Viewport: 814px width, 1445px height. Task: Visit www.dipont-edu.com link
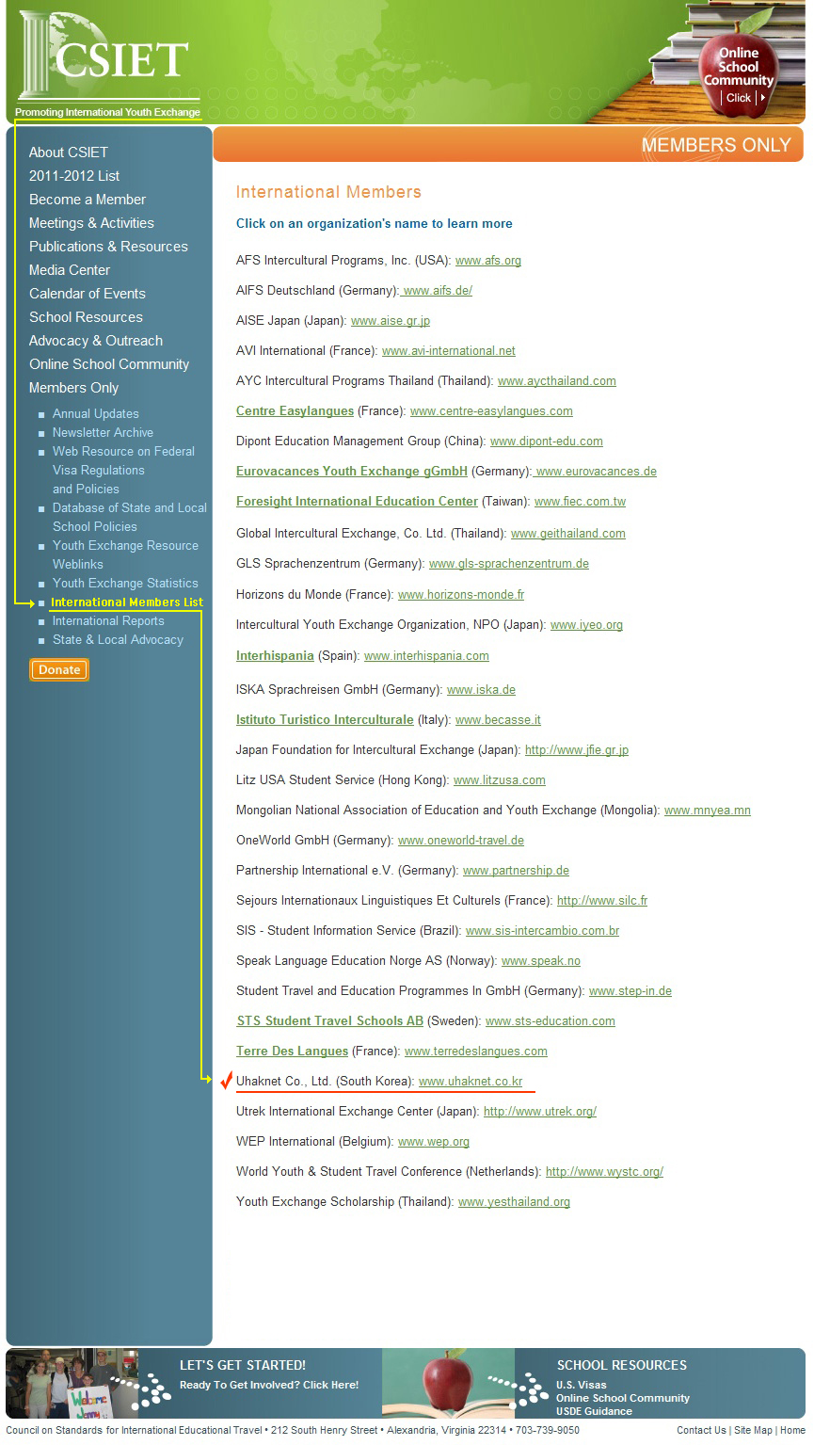[x=547, y=441]
